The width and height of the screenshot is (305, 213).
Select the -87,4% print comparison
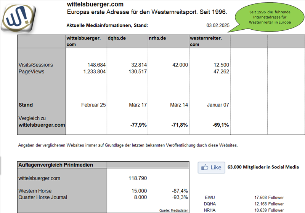point(180,191)
